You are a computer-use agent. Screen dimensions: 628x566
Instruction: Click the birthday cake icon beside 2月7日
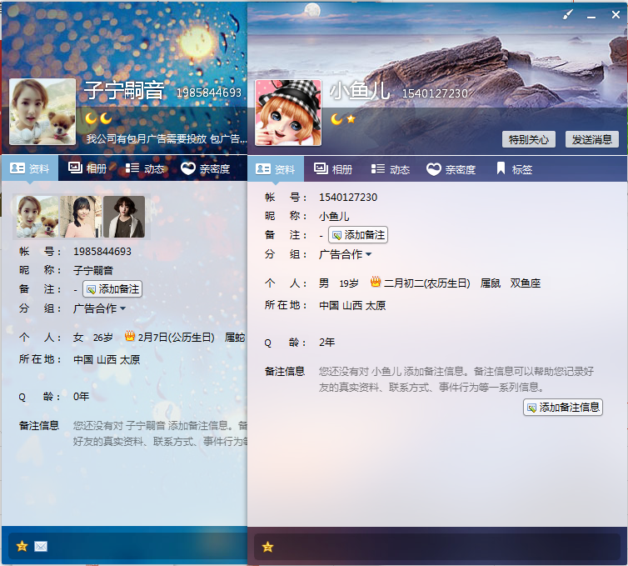(130, 336)
